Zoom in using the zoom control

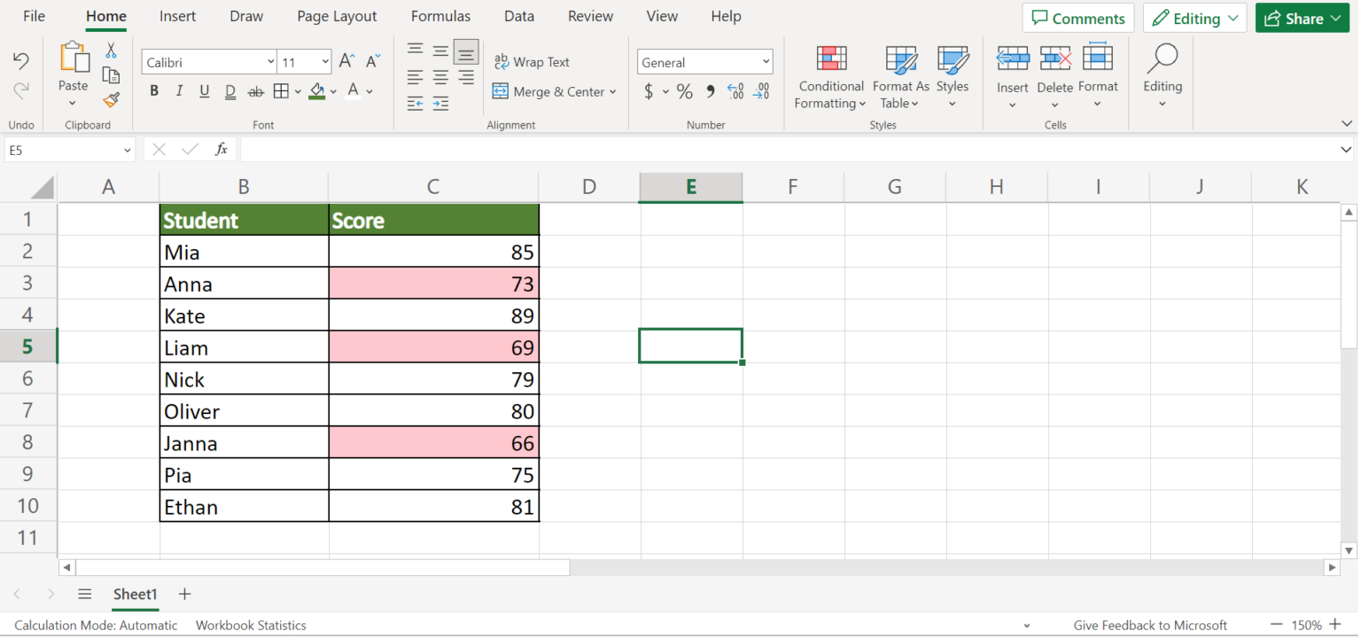tap(1337, 625)
